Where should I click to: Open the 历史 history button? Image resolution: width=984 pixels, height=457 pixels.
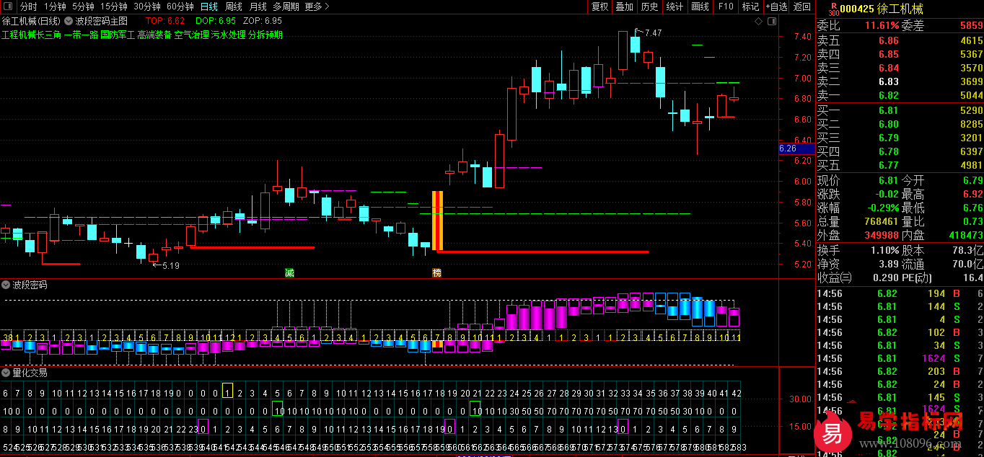[x=649, y=6]
